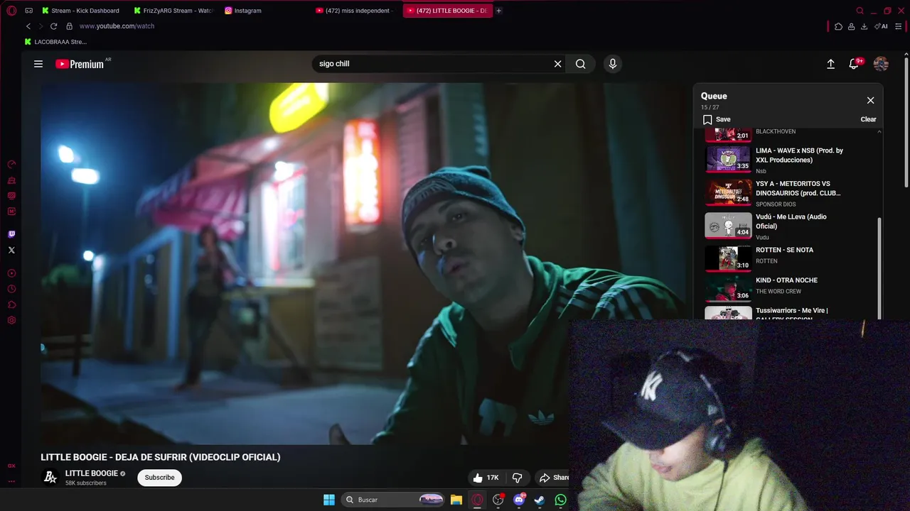
Task: Open LITTLE BOOGIE channel avatar
Action: (50, 478)
